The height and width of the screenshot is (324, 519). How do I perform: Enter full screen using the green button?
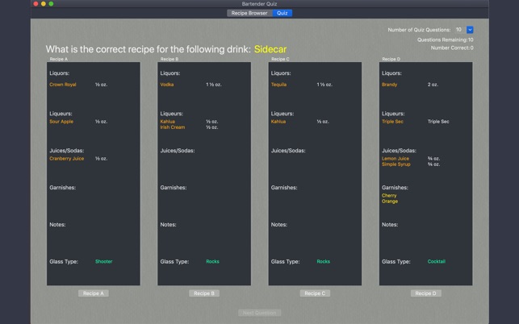click(52, 4)
